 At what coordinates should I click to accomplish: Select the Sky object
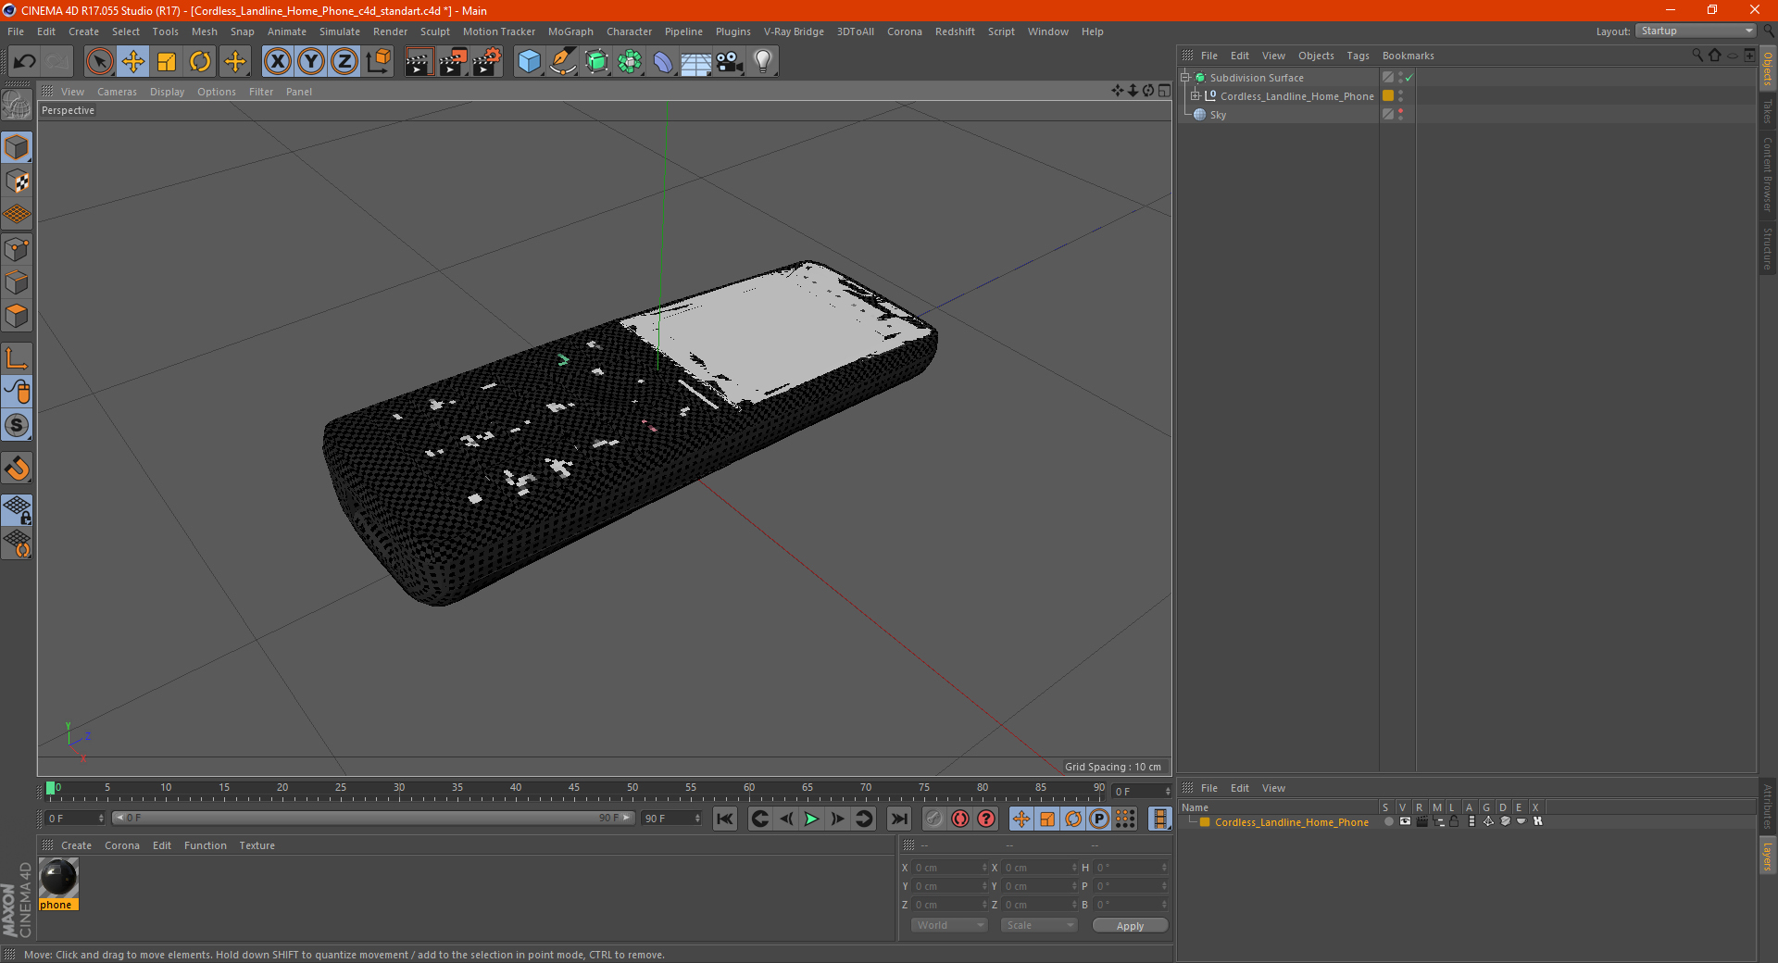coord(1217,115)
